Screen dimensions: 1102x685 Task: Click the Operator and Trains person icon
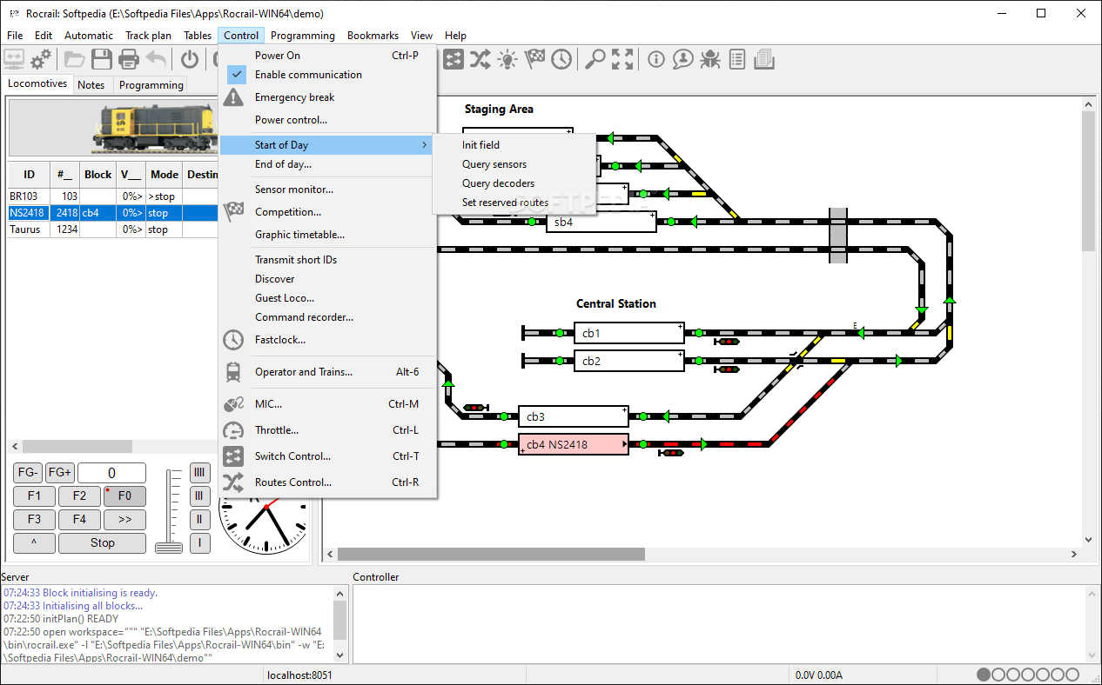(x=682, y=59)
